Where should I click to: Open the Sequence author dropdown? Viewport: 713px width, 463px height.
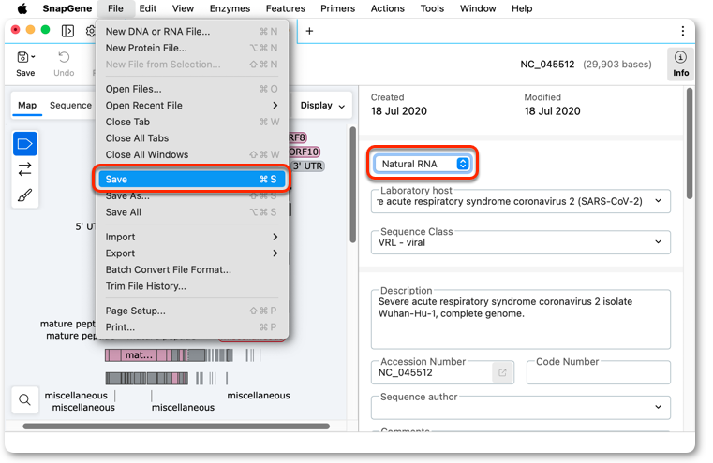[521, 407]
